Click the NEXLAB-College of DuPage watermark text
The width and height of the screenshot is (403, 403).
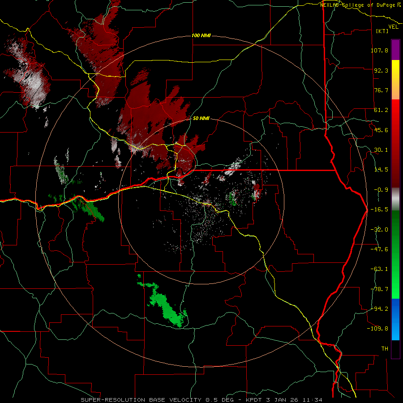[360, 5]
